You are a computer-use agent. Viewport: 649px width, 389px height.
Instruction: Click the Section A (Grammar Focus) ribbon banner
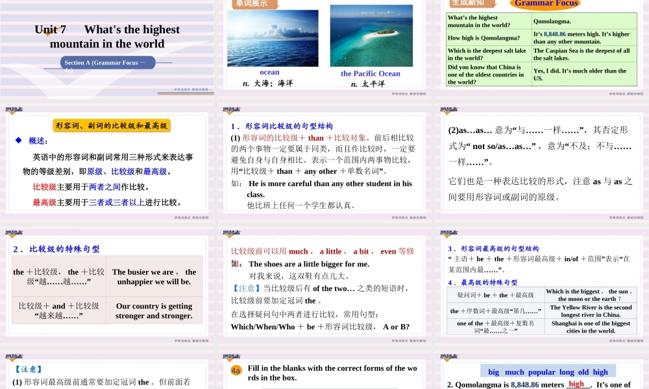[108, 63]
